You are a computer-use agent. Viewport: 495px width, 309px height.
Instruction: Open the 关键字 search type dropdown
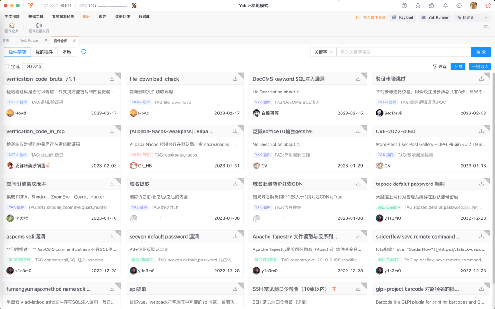tap(324, 52)
